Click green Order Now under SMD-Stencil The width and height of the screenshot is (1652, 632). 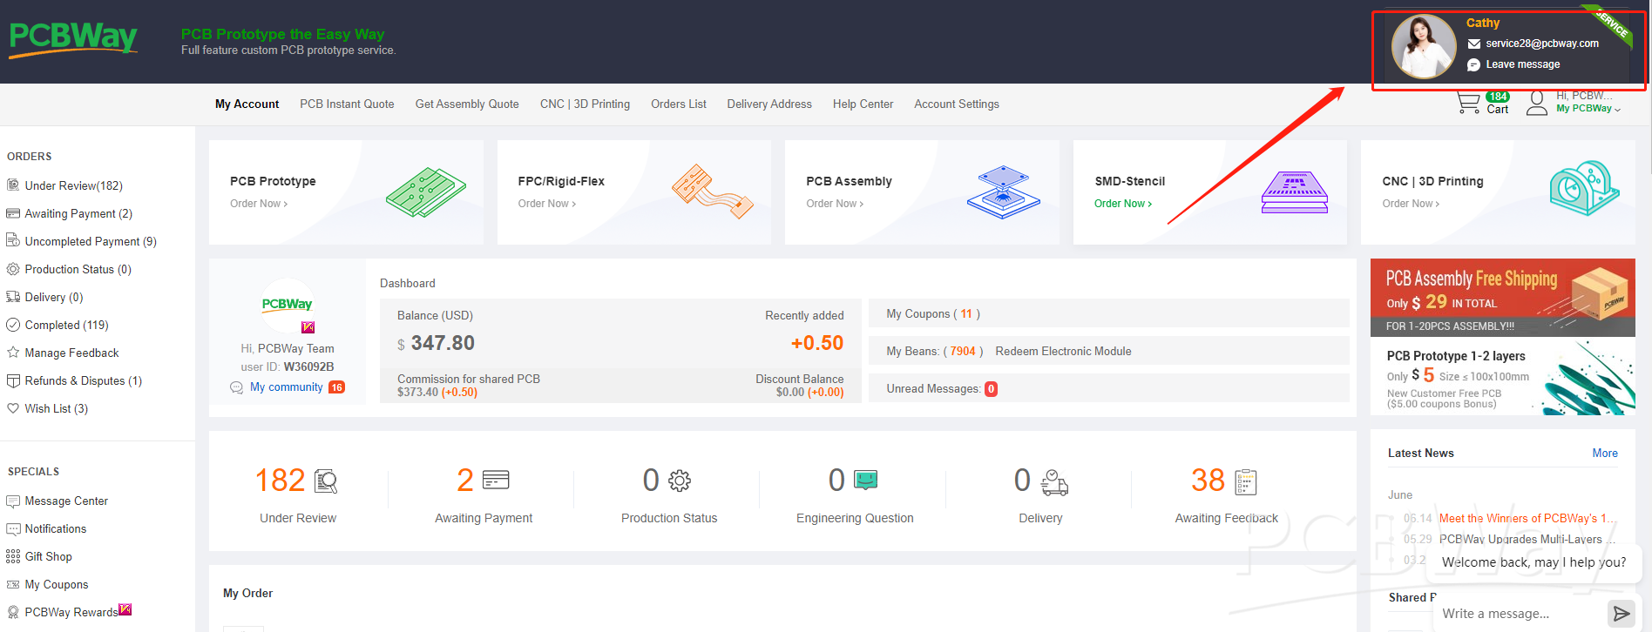(1123, 204)
